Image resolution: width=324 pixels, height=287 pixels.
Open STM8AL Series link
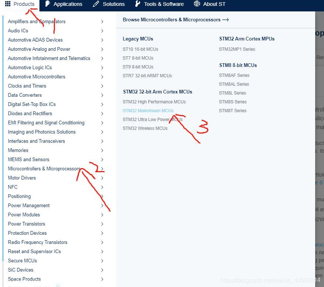[234, 84]
